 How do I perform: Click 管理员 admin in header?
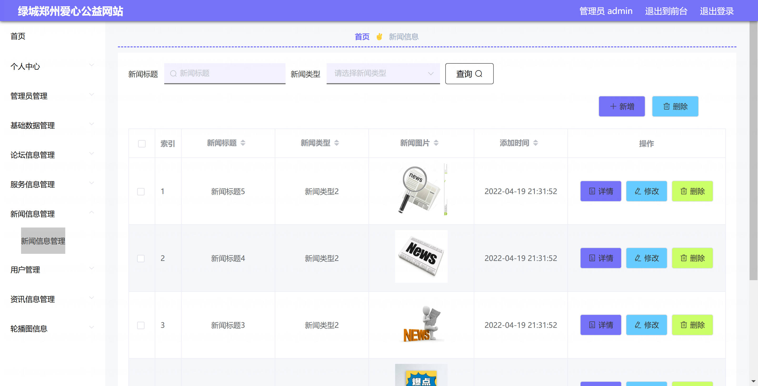pos(606,11)
